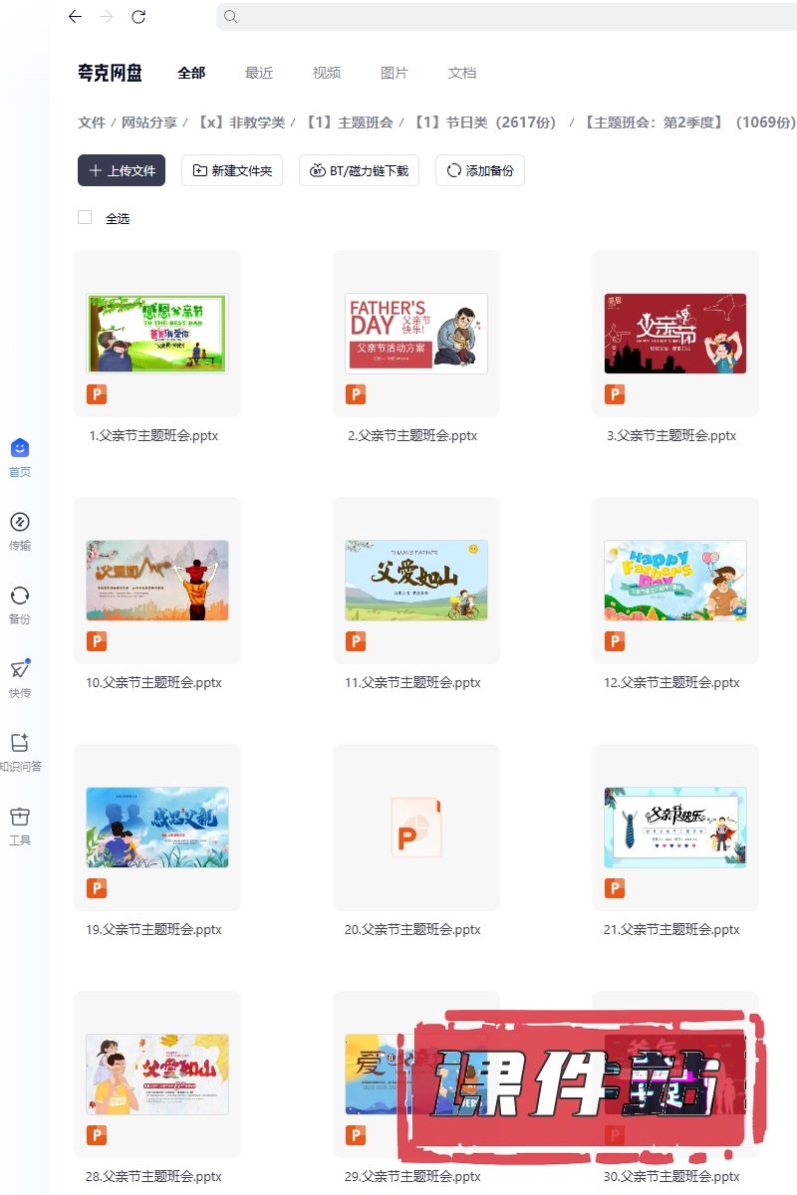Click the 上传文件 upload button
The image size is (797, 1195).
pyautogui.click(x=122, y=170)
